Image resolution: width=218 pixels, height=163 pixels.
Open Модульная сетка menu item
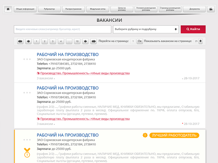[x=98, y=9]
